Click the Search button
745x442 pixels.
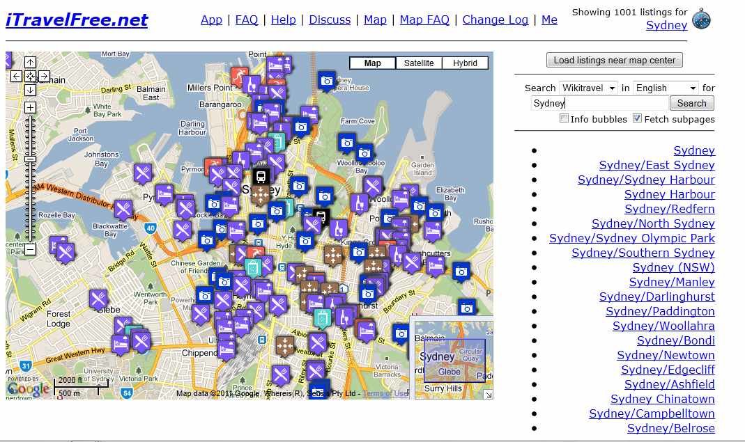(x=692, y=103)
